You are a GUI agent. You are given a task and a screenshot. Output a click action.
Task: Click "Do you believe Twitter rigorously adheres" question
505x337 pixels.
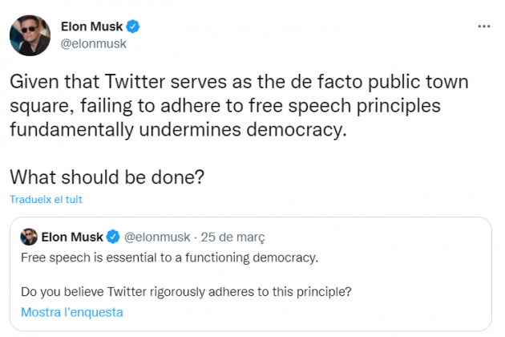[186, 290]
